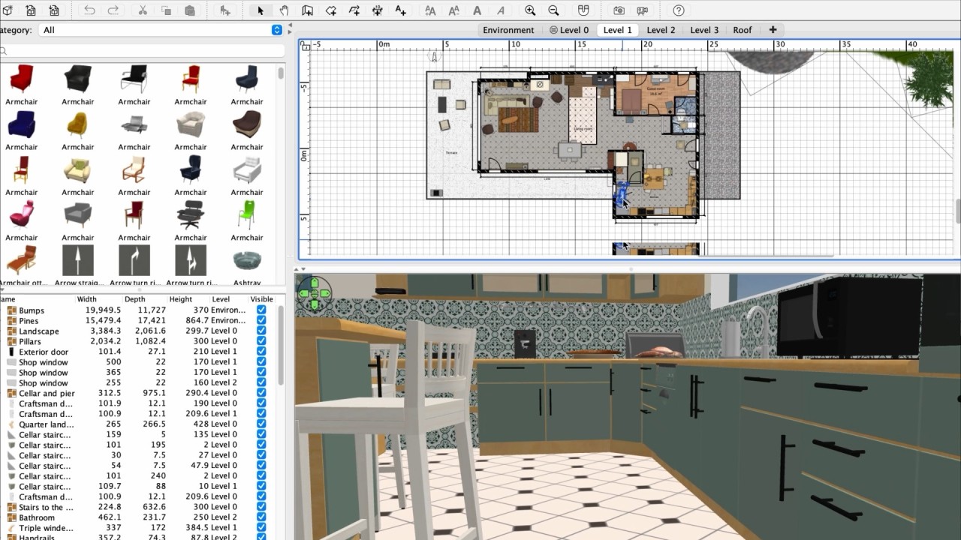The height and width of the screenshot is (540, 961).
Task: Select the red Armchair catalog thumbnail
Action: tap(22, 79)
